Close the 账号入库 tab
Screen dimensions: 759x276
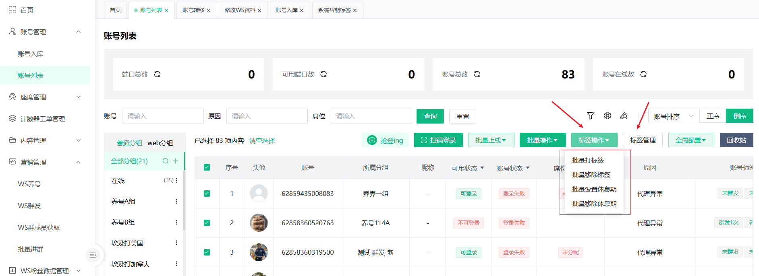302,10
